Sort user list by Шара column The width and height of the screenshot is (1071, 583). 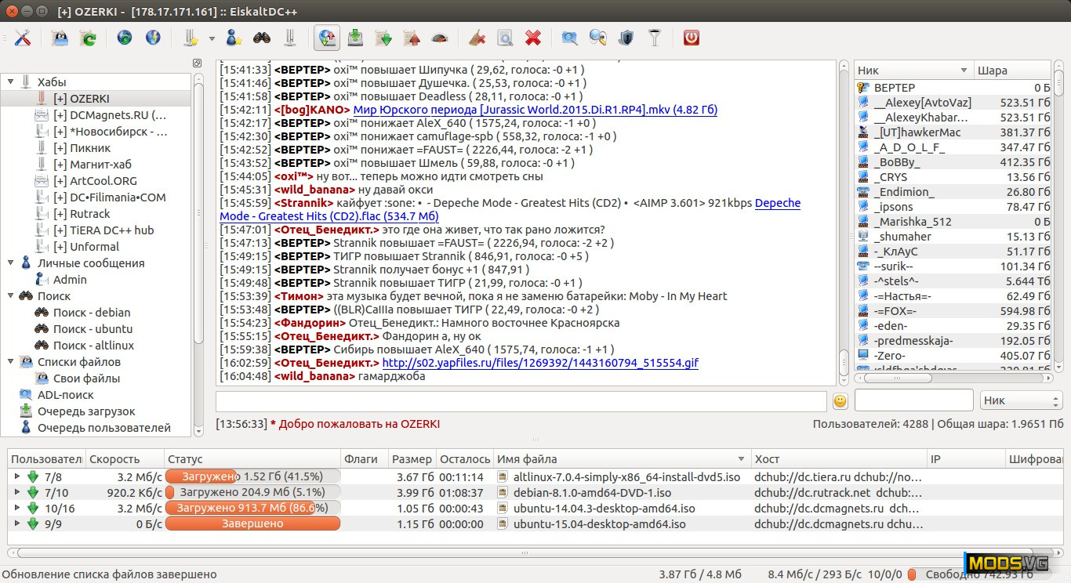click(x=1010, y=71)
